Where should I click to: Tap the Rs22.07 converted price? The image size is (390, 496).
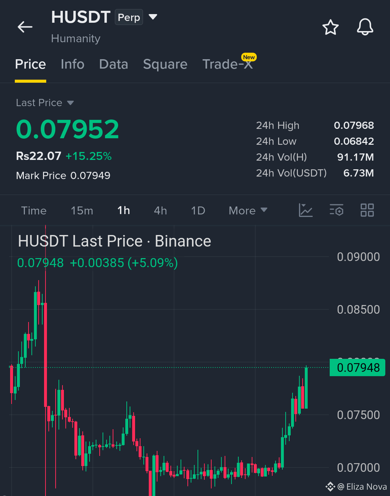point(39,156)
